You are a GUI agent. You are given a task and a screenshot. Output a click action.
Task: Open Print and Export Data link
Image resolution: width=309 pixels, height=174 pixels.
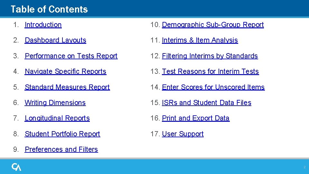pyautogui.click(x=196, y=118)
